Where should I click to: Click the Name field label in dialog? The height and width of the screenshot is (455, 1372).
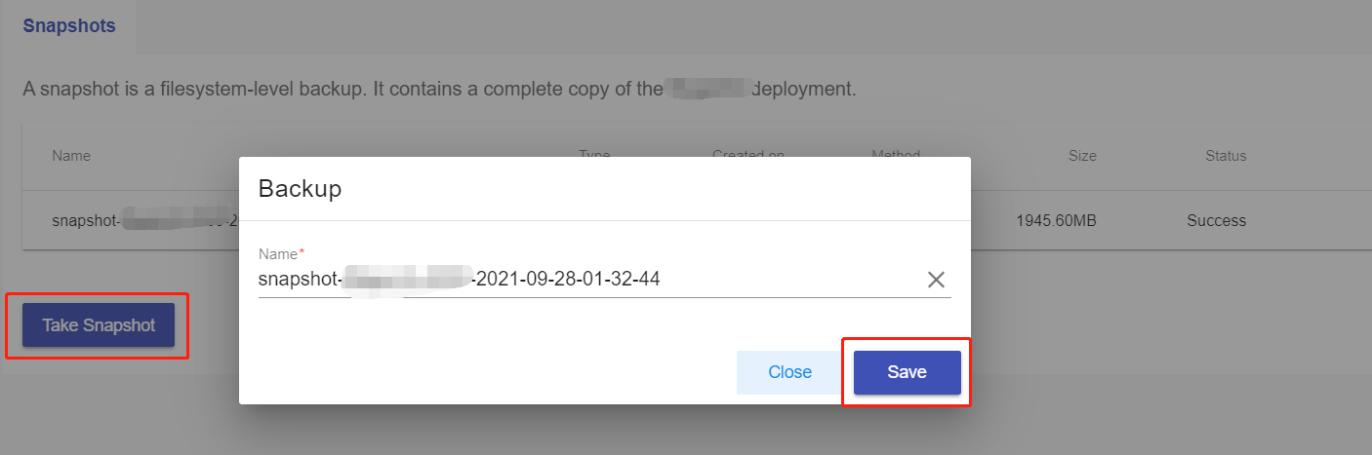click(x=278, y=253)
